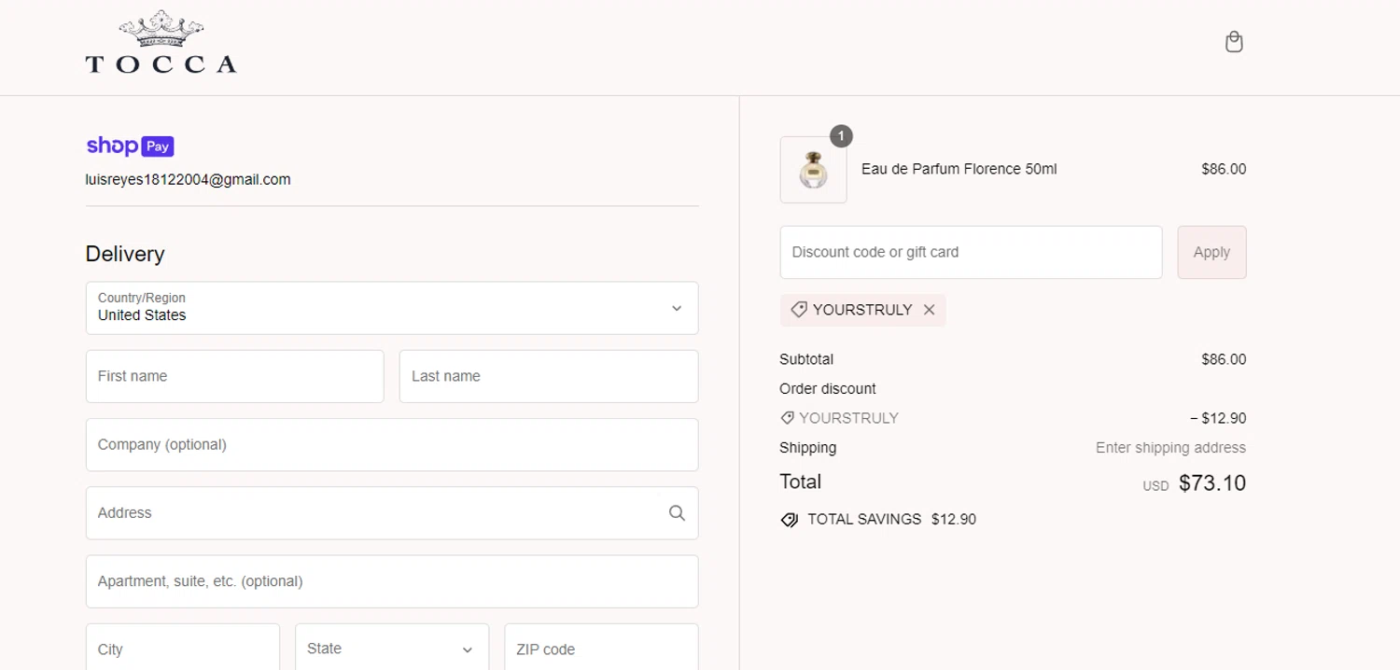Click the City input field
The height and width of the screenshot is (670, 1400).
pos(183,649)
